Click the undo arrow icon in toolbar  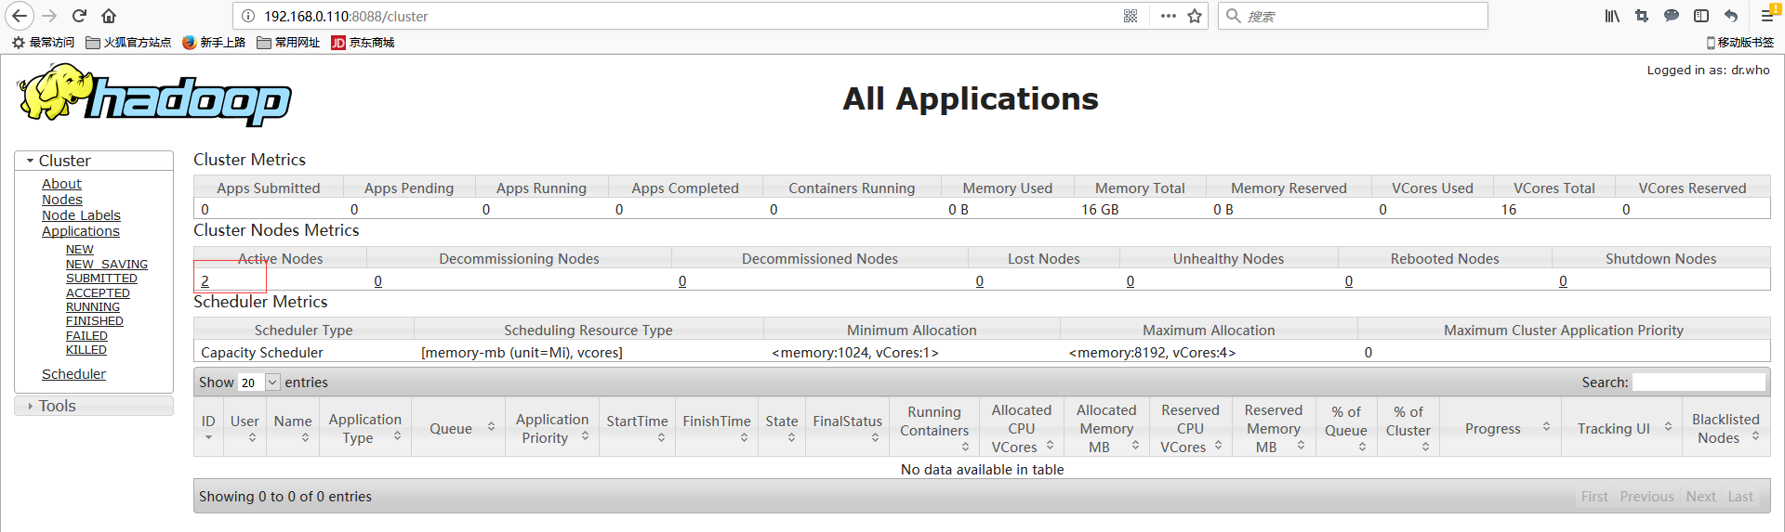pyautogui.click(x=1731, y=16)
